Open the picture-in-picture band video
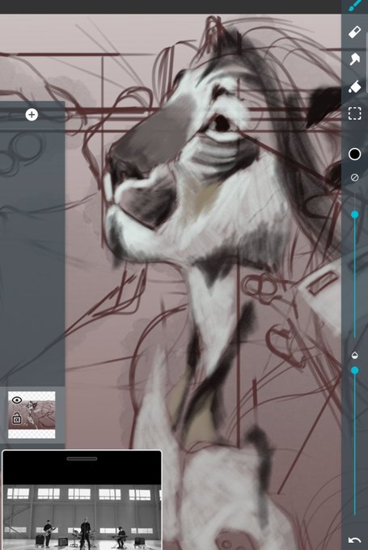 point(82,500)
